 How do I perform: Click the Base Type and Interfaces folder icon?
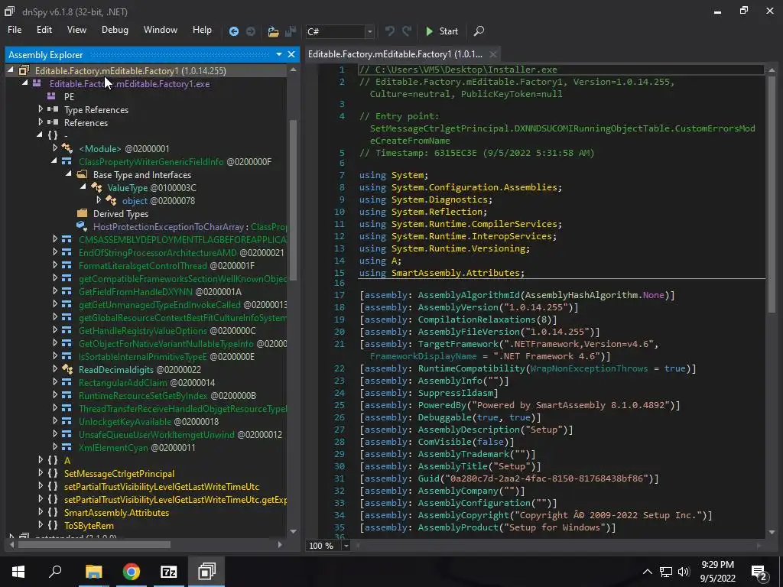tap(82, 174)
